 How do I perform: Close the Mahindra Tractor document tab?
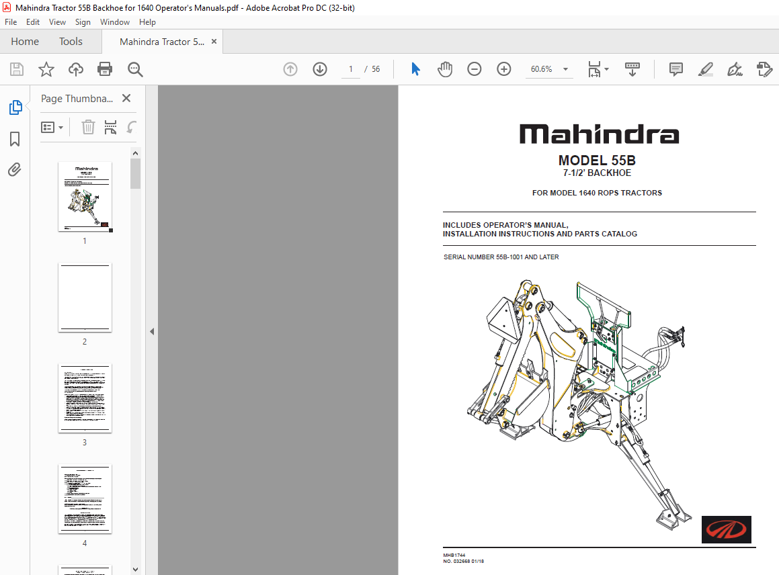214,41
